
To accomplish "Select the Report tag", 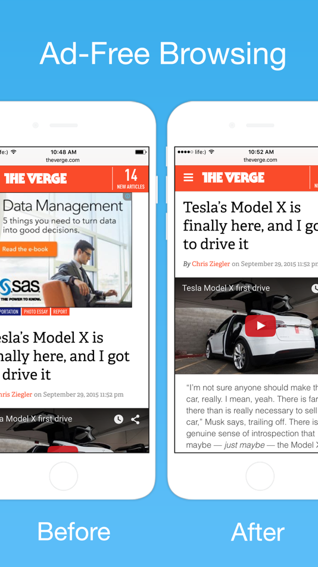I will pos(60,312).
